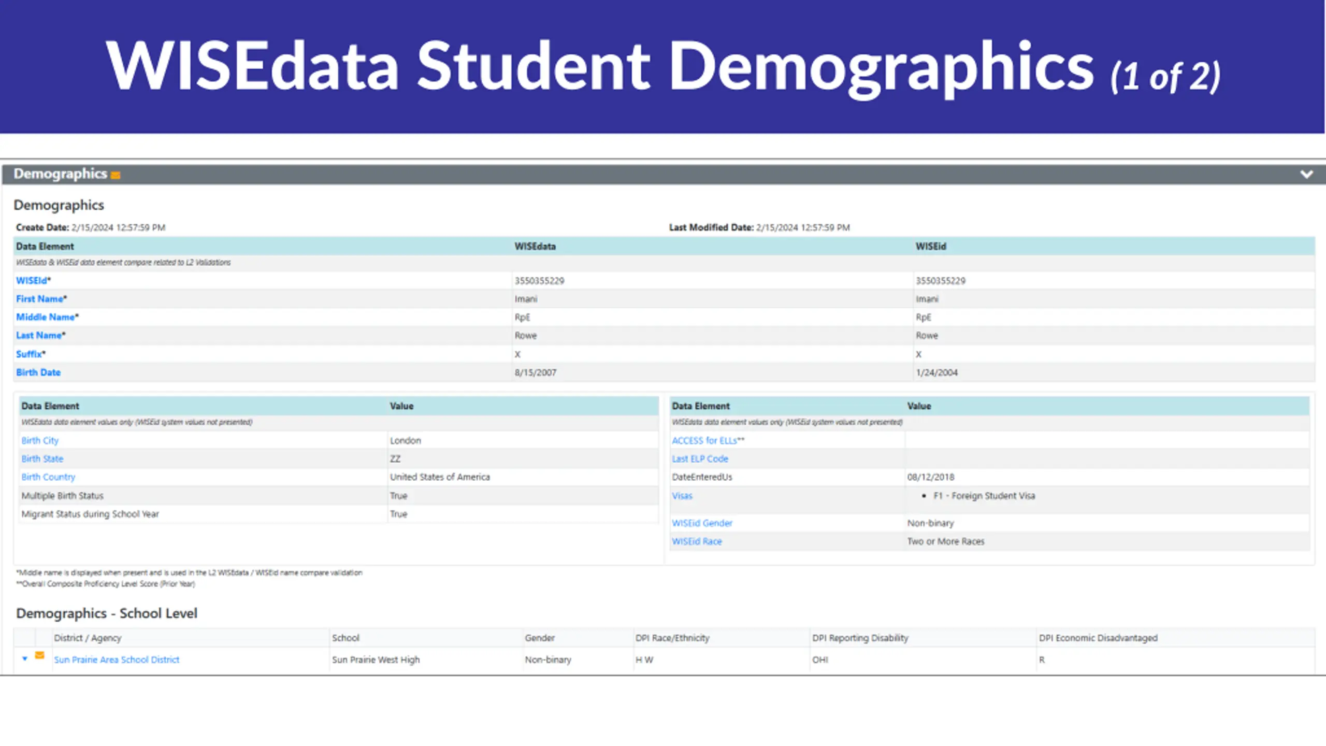Open Sun Prairie Area School District link
The image size is (1326, 746).
[x=117, y=659]
